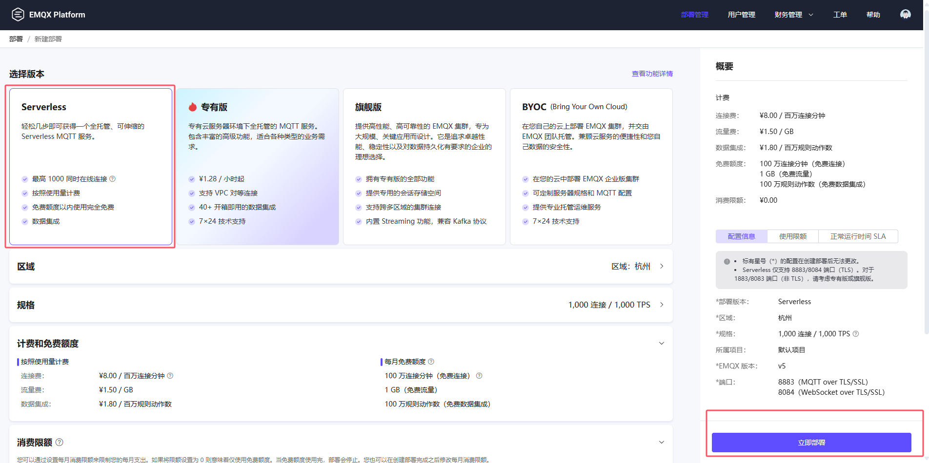Image resolution: width=929 pixels, height=463 pixels.
Task: Click help icon next to 消费限额 heading
Action: [x=60, y=442]
